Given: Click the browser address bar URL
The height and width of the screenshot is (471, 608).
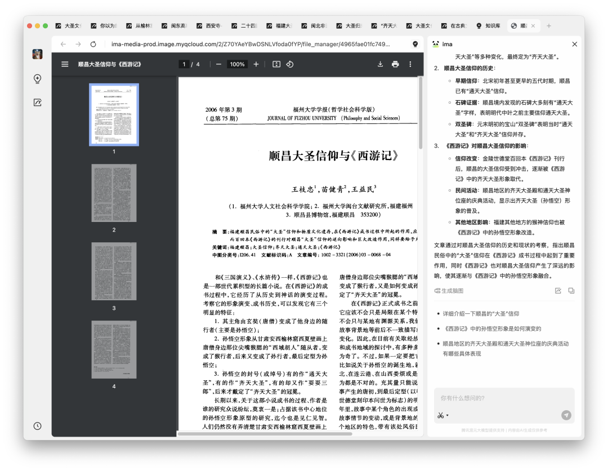Looking at the screenshot, I should (x=251, y=45).
